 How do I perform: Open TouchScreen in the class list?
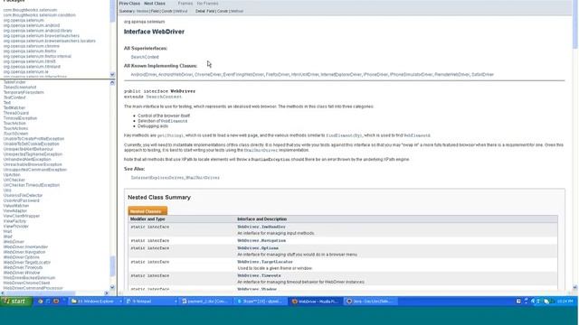pyautogui.click(x=15, y=134)
